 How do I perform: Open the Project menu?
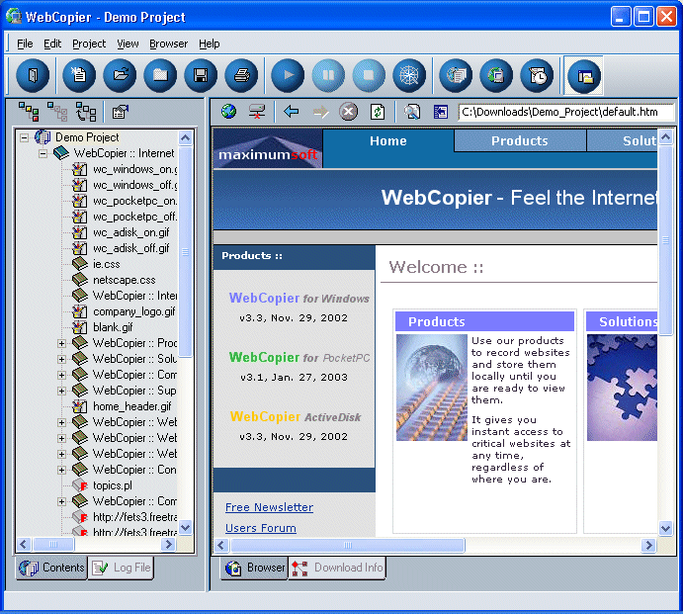tap(89, 44)
